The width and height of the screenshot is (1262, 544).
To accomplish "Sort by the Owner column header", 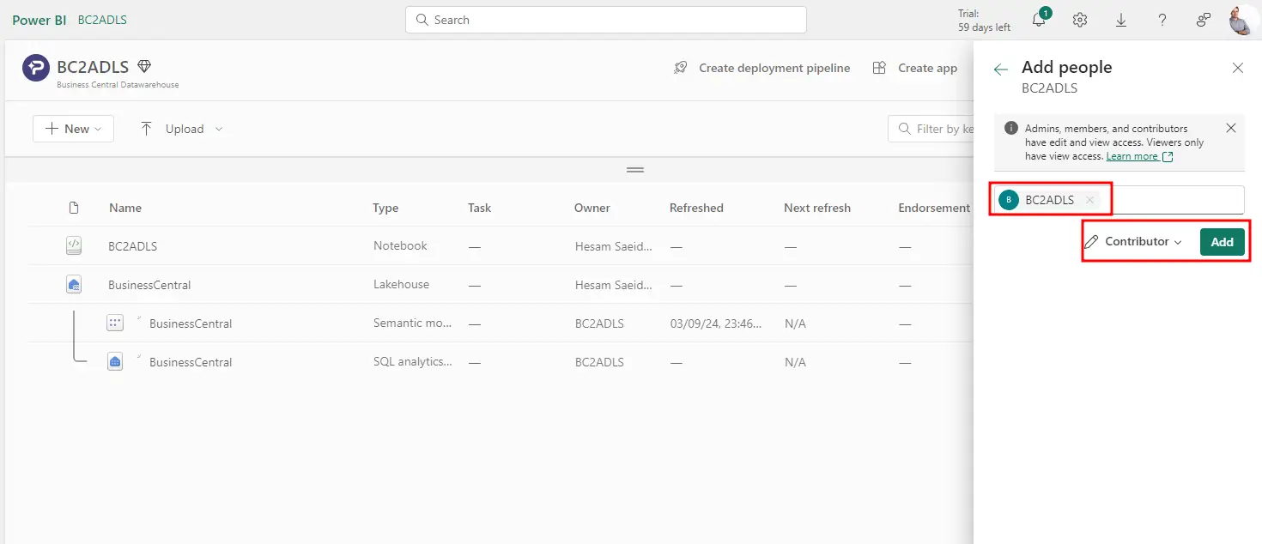I will 592,208.
